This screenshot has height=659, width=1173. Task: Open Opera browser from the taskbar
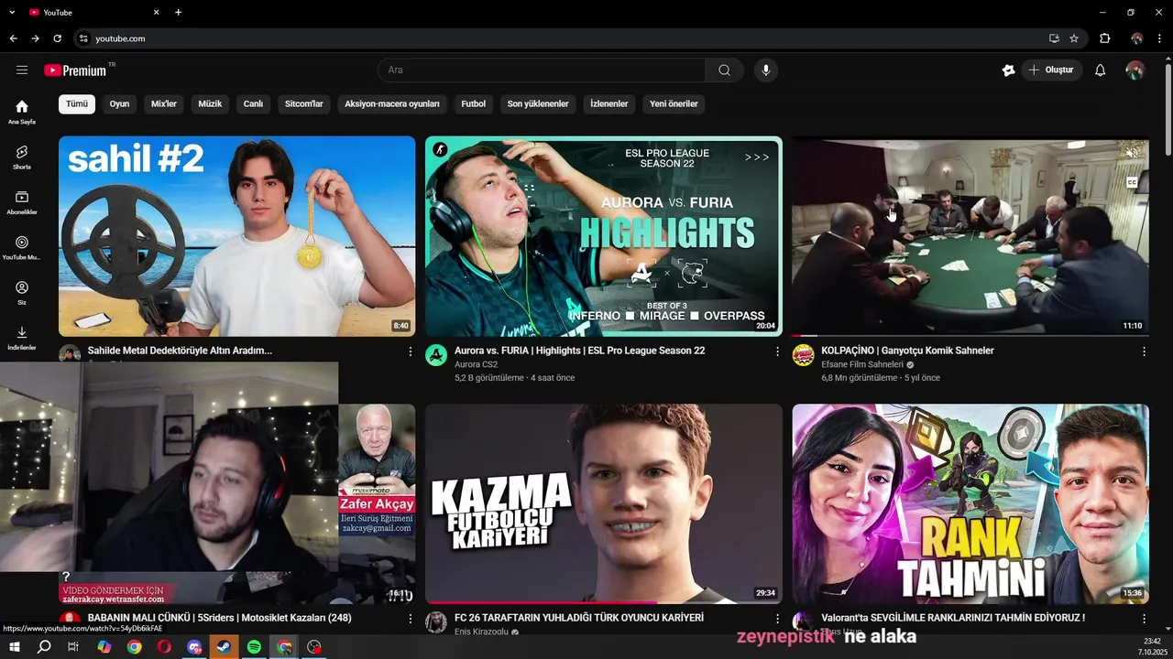[x=164, y=647]
